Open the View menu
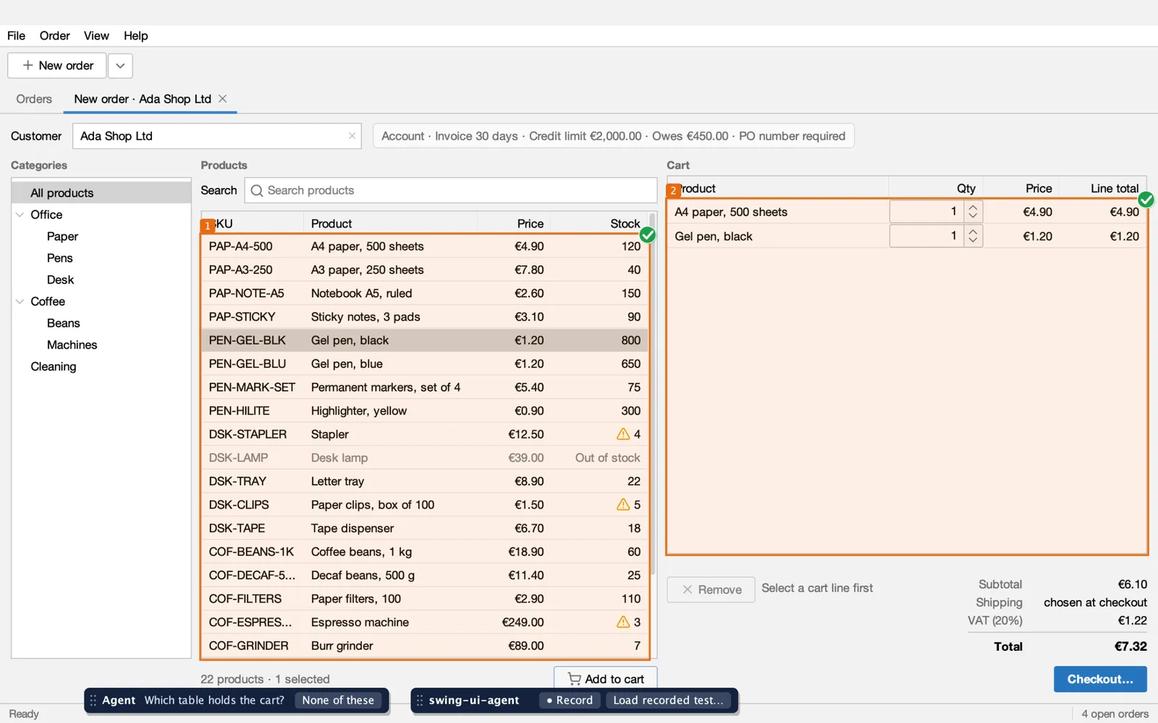The image size is (1158, 723). (x=96, y=35)
